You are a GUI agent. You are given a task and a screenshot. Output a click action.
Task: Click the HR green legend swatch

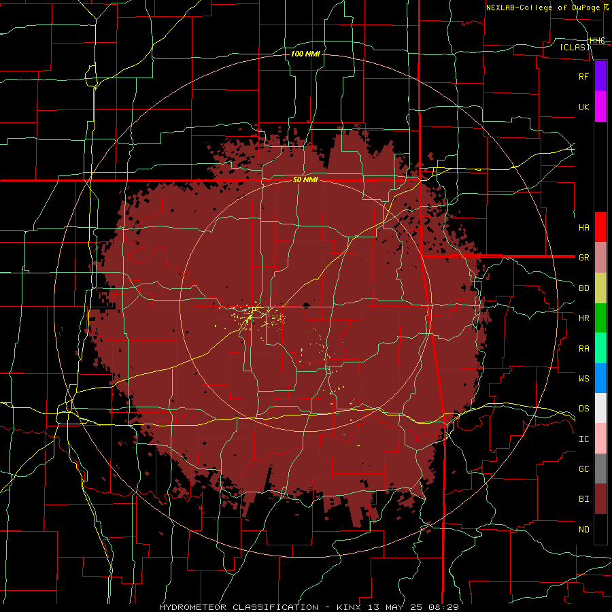pos(600,318)
